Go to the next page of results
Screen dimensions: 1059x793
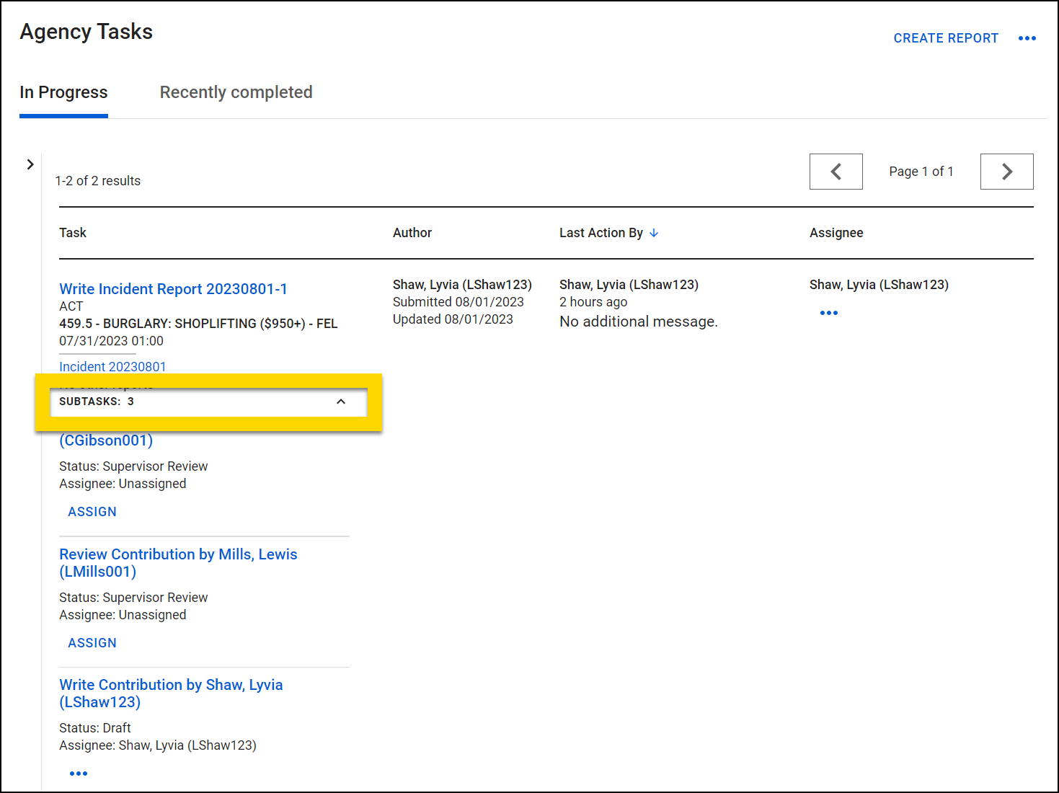click(x=1006, y=172)
